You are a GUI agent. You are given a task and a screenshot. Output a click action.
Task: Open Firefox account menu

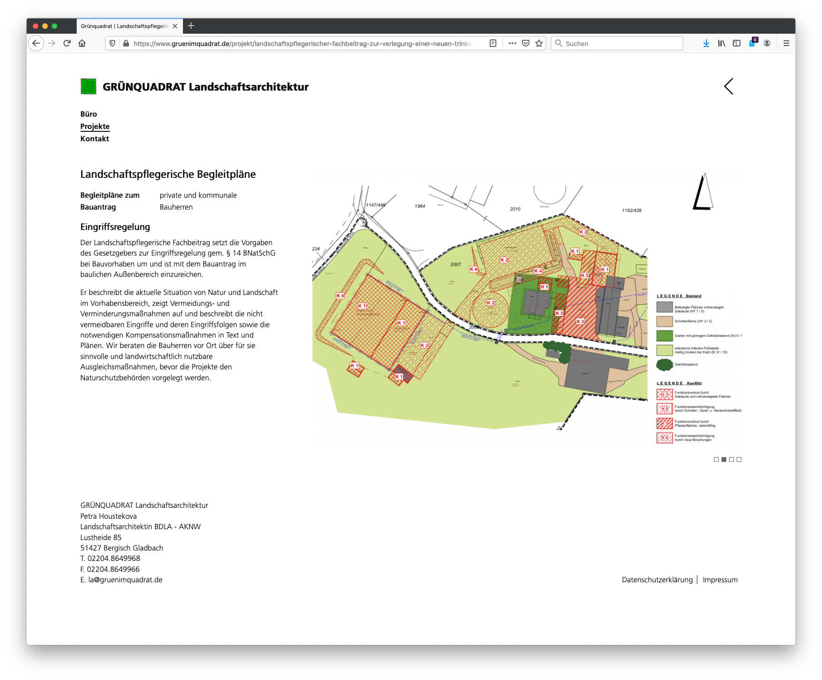(767, 43)
